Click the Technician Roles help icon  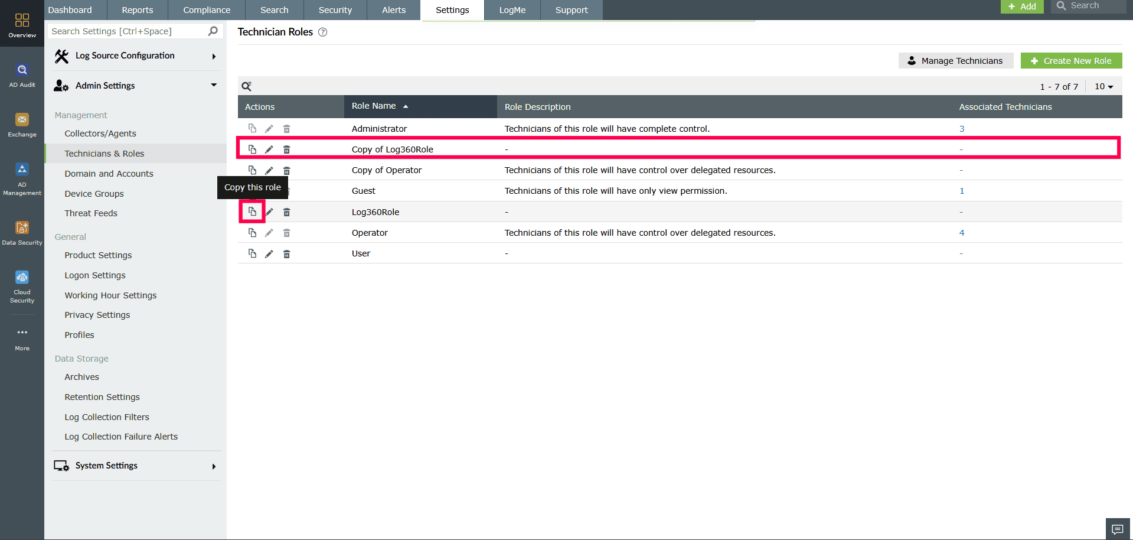click(322, 32)
